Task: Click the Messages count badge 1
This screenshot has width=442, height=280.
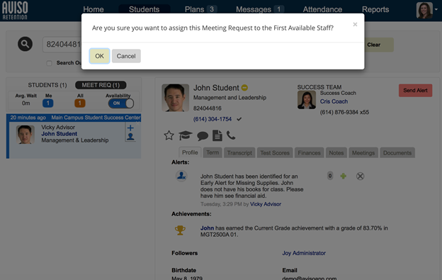Action: click(278, 9)
